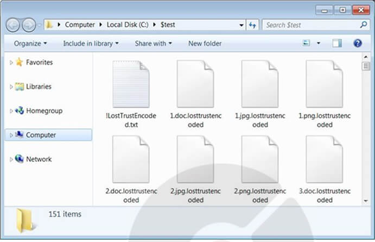The width and height of the screenshot is (375, 242).
Task: Select the 1.jpg.losttrustencoded file icon
Action: pyautogui.click(x=260, y=84)
